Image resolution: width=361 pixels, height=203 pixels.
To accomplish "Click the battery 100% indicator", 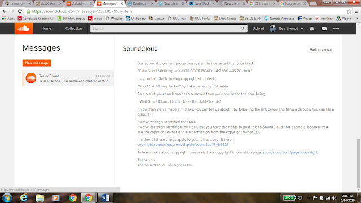I will [x=289, y=198].
